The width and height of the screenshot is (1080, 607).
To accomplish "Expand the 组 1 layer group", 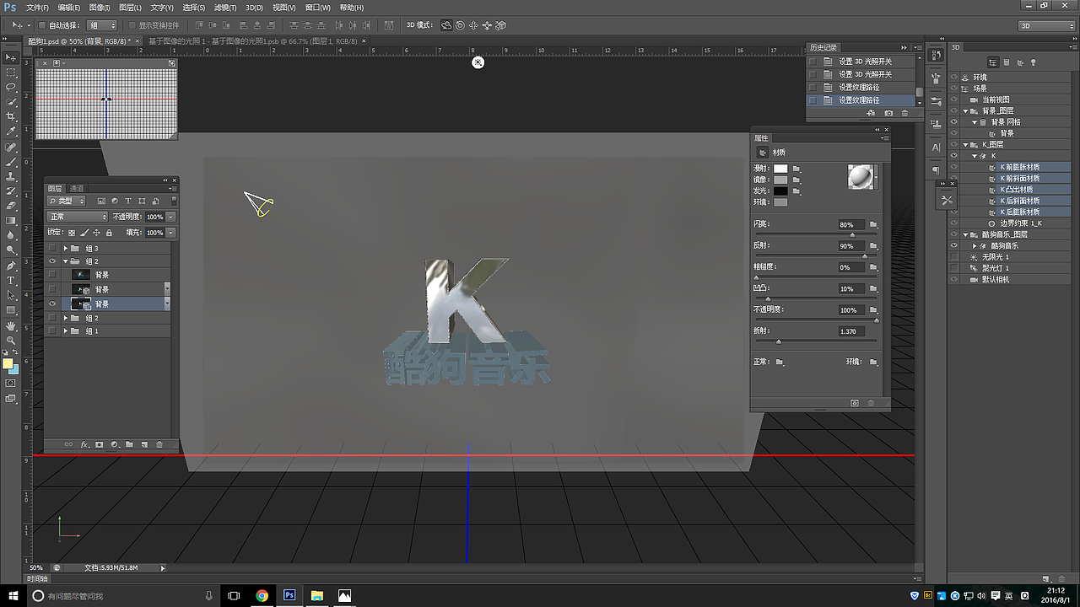I will [x=66, y=331].
